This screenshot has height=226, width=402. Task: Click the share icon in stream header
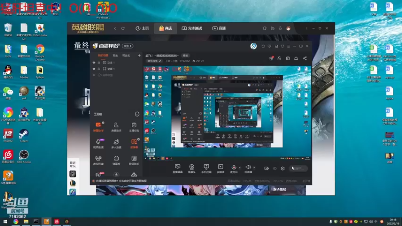(x=305, y=58)
